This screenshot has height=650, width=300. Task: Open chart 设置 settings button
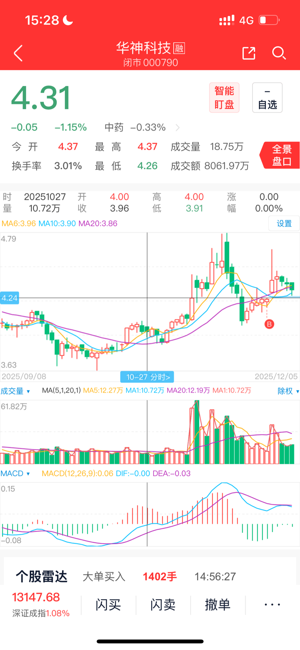284,223
